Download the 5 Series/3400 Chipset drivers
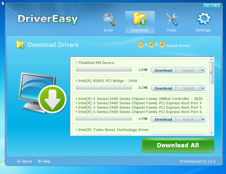The image size is (226, 174). pos(164,119)
